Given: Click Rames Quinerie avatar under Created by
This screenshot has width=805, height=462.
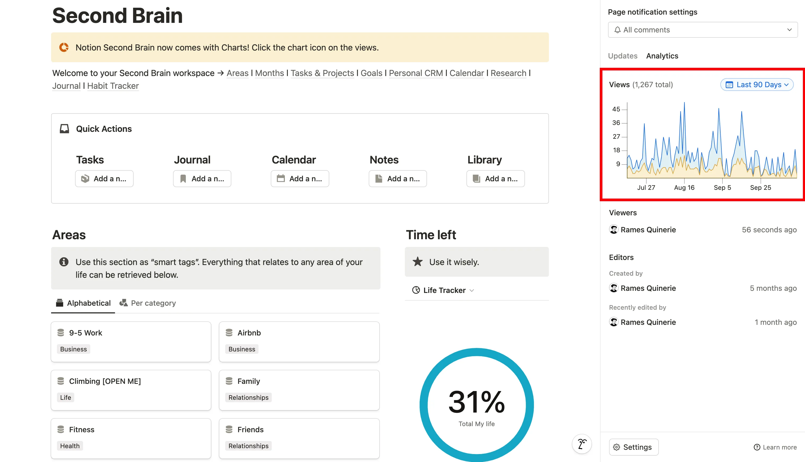Looking at the screenshot, I should [614, 288].
